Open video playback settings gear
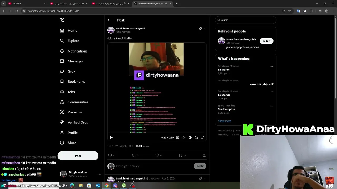Image resolution: width=337 pixels, height=189 pixels. click(190, 137)
